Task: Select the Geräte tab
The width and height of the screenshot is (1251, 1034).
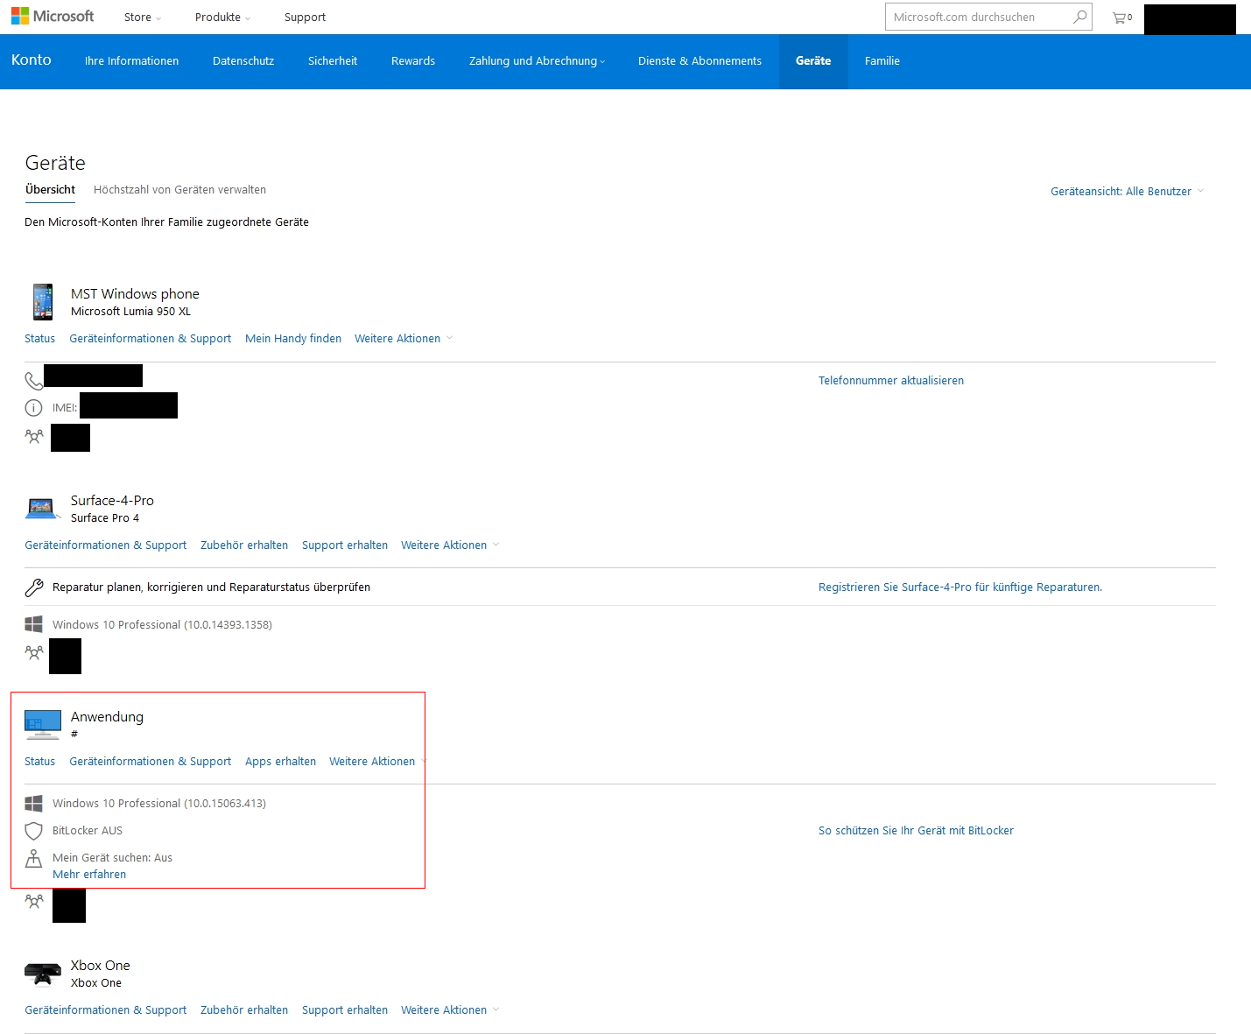Action: (x=813, y=61)
